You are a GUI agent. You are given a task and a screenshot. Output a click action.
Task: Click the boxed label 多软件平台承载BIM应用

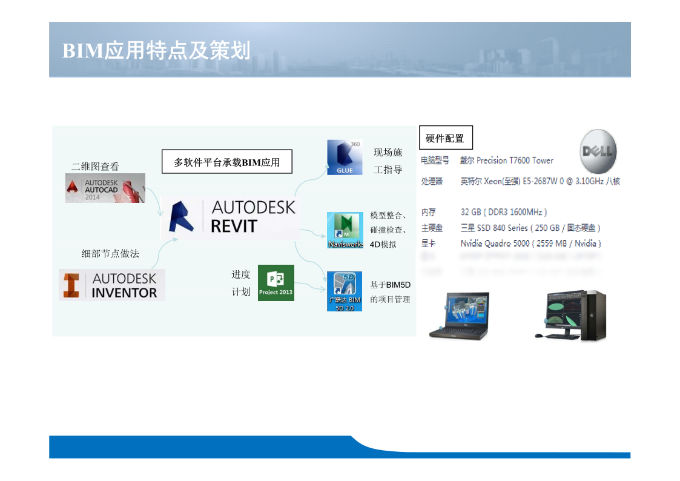coord(227,162)
